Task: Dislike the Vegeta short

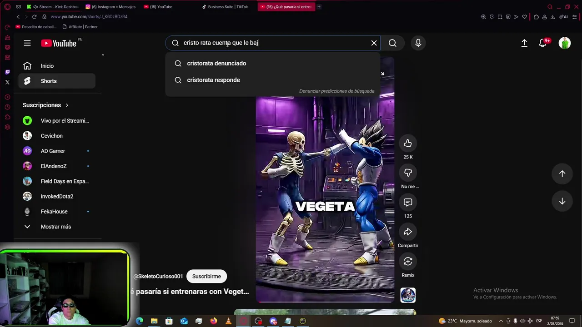Action: click(x=408, y=173)
